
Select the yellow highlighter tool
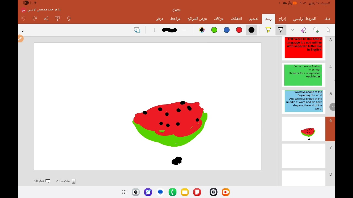(x=268, y=30)
